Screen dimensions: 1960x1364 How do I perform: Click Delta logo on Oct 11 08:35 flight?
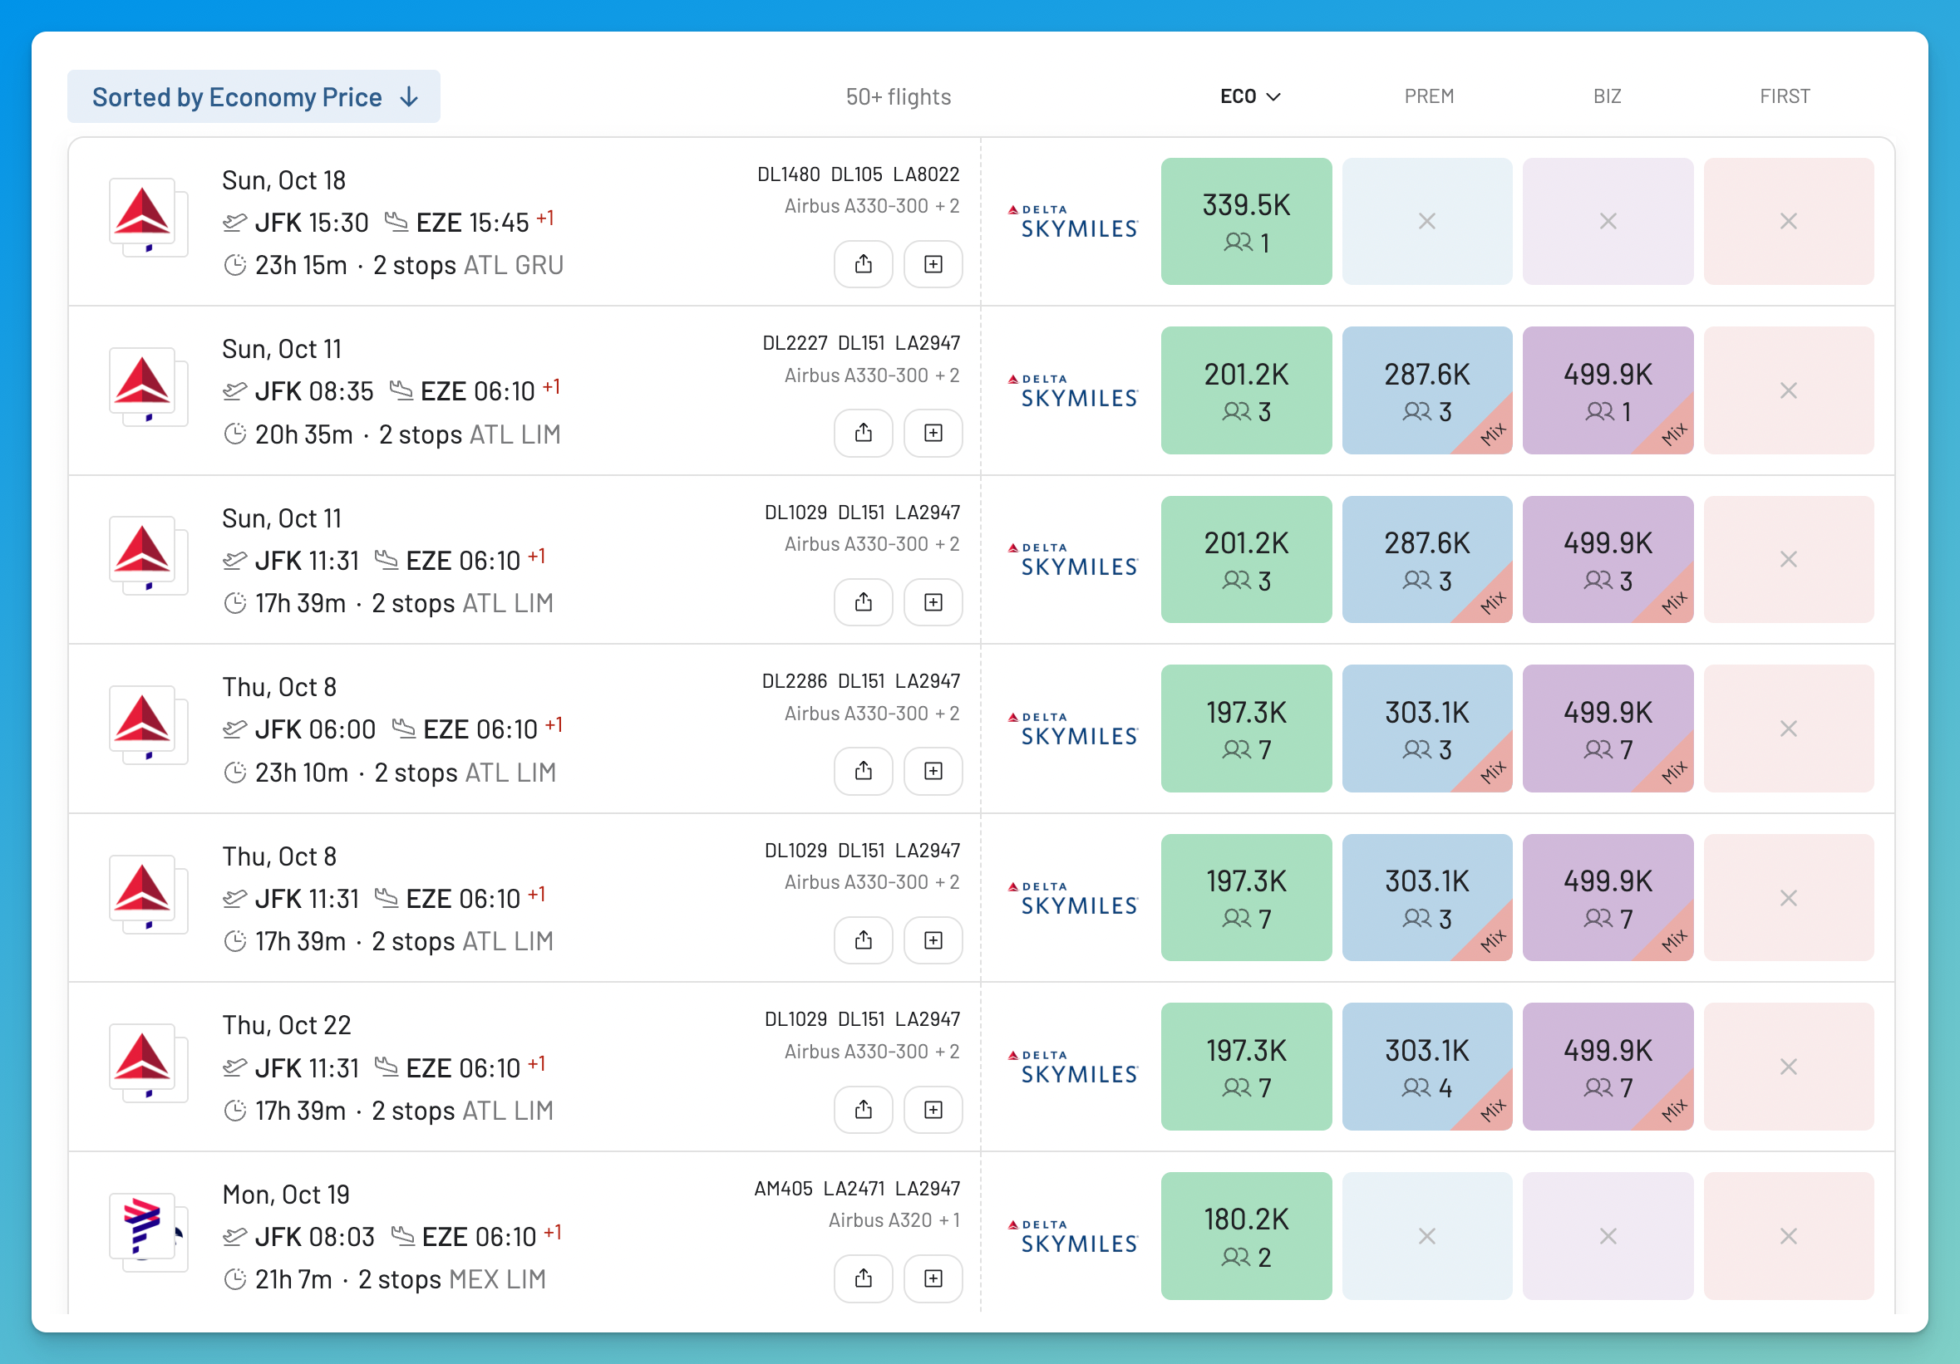(143, 380)
